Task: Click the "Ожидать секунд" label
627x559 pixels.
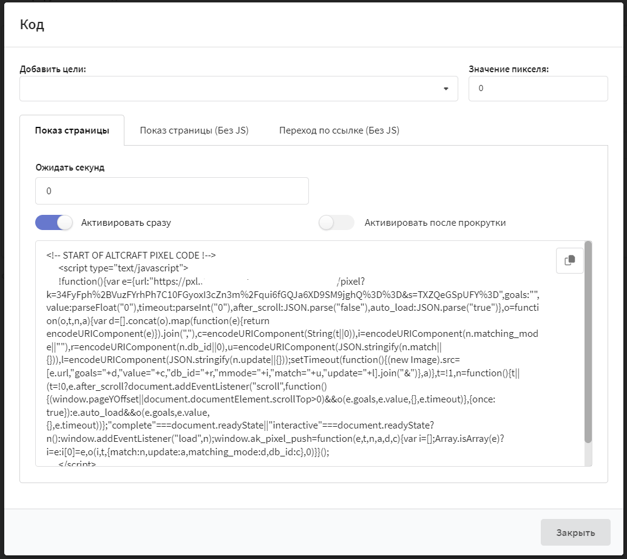Action: click(70, 168)
